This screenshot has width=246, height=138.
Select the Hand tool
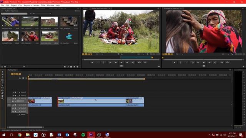2,96
